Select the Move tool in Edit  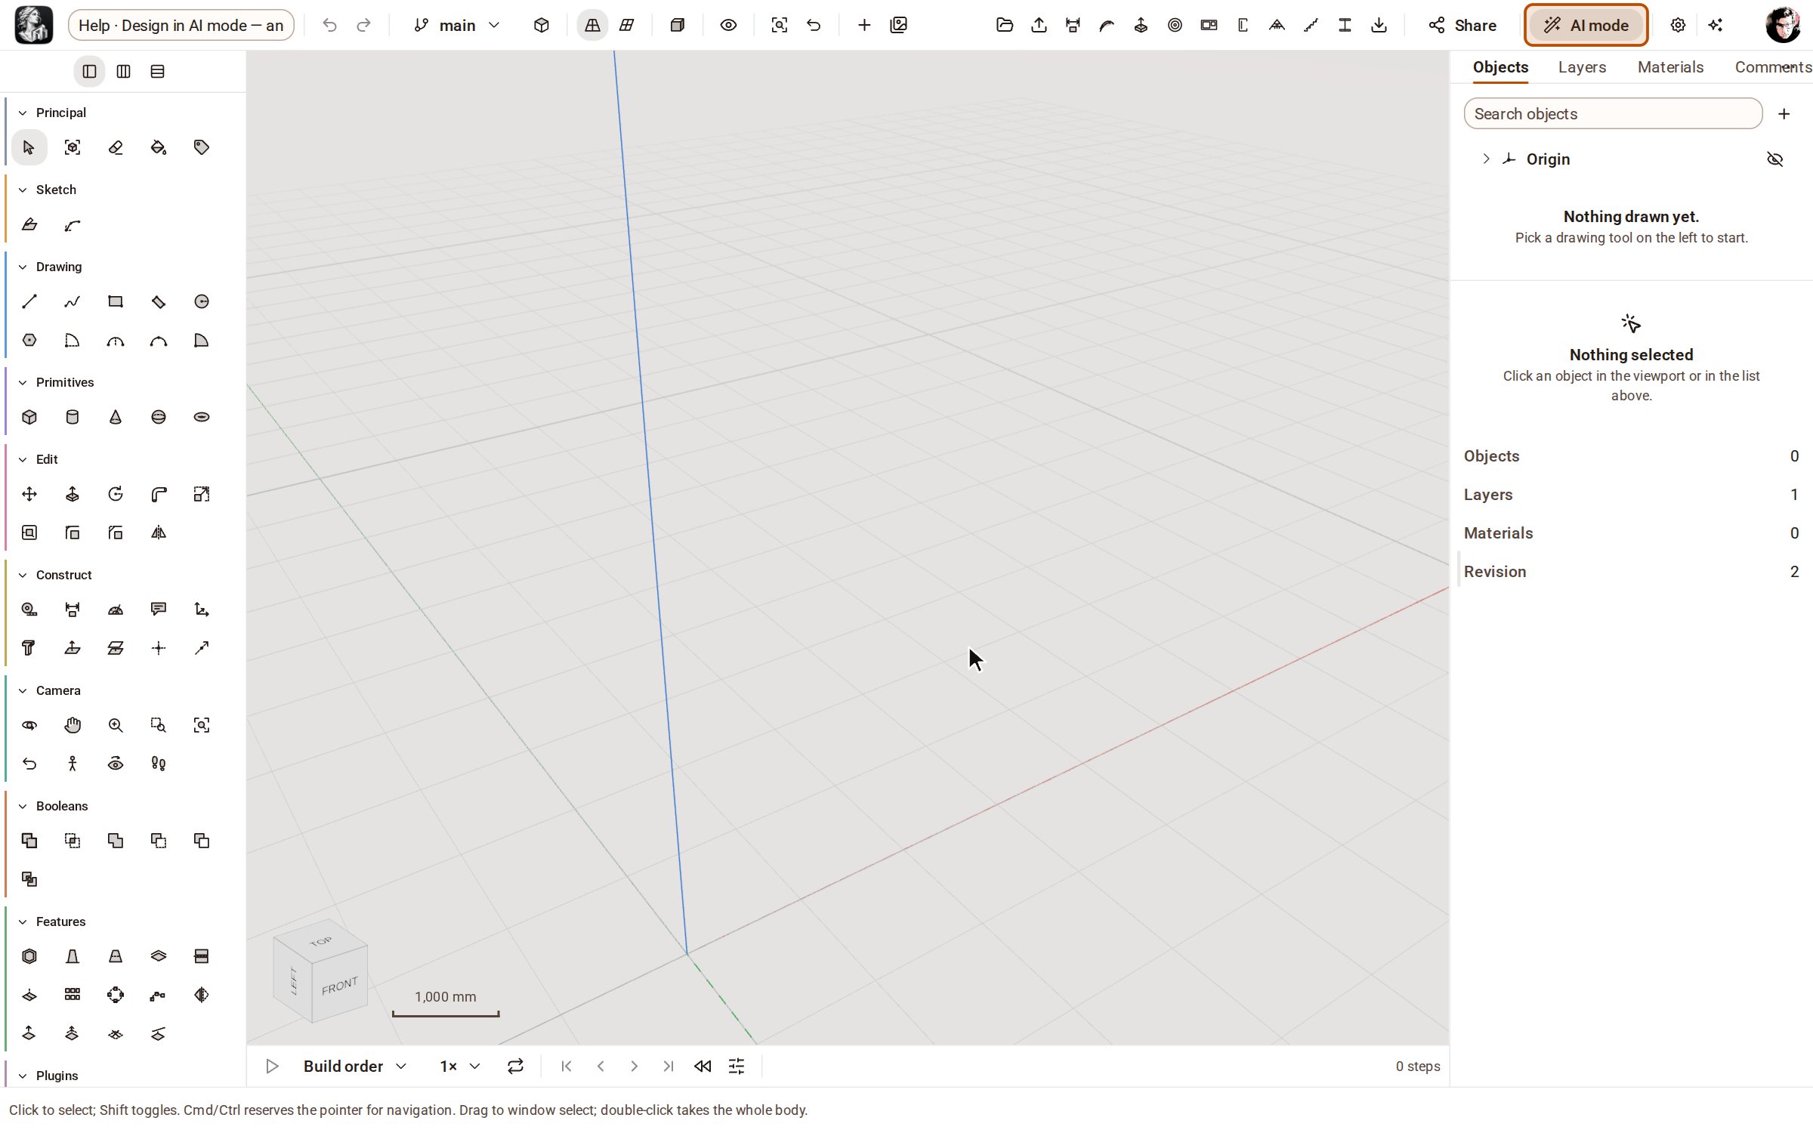pos(29,494)
